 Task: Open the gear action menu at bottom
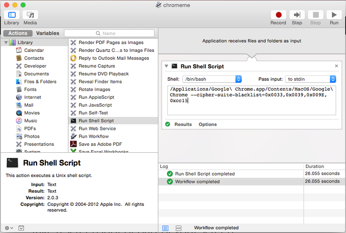(9, 228)
